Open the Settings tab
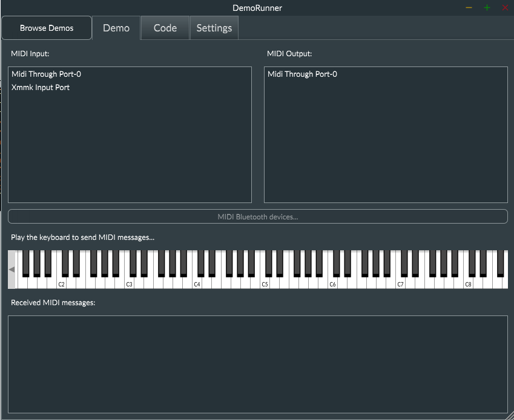 [x=214, y=28]
